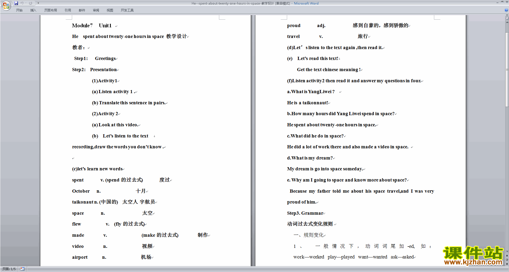Click the 'Step1: Greetings' line
The height and width of the screenshot is (272, 509).
click(x=95, y=58)
